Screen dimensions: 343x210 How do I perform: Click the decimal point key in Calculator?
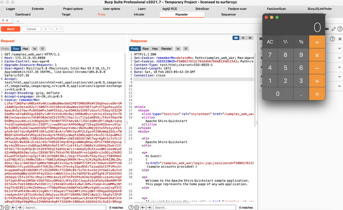tap(301, 94)
